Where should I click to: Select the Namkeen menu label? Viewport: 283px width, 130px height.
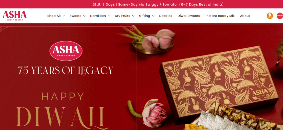(x=98, y=16)
